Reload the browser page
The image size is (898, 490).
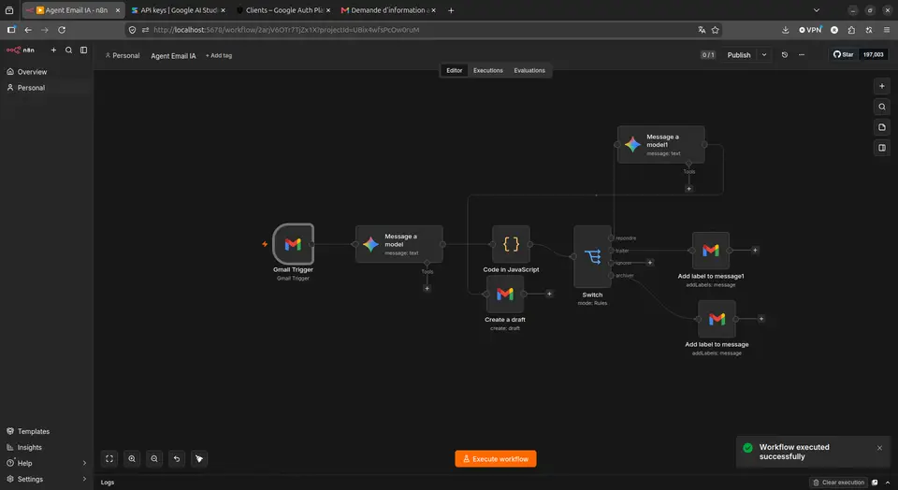[x=62, y=30]
